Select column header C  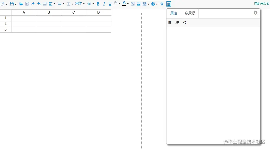click(74, 13)
